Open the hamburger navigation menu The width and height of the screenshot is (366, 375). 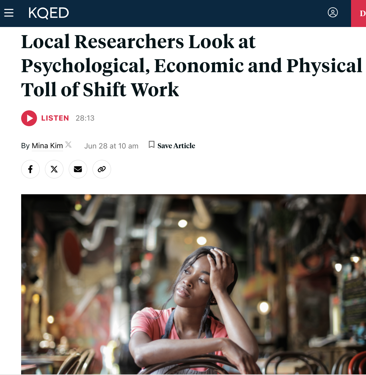9,13
